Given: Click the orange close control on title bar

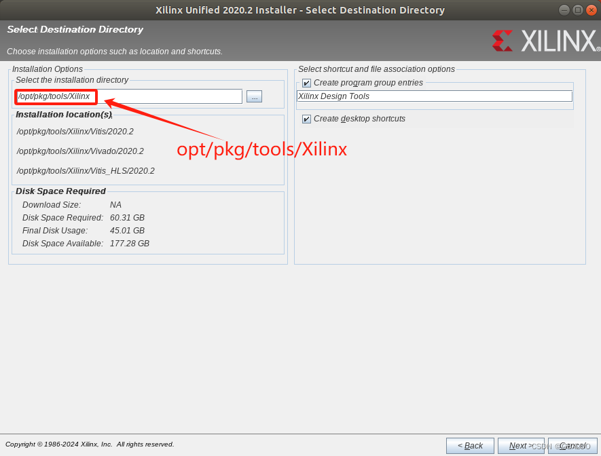Looking at the screenshot, I should tap(593, 9).
